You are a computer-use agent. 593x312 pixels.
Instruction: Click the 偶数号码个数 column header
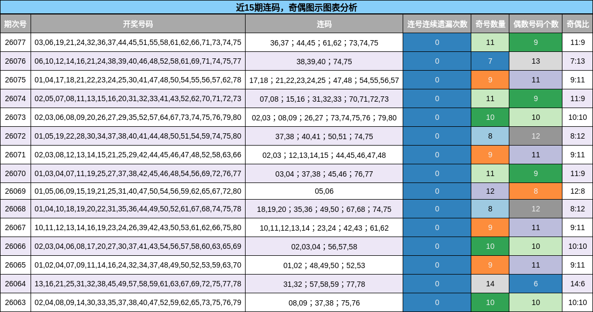[x=535, y=24]
